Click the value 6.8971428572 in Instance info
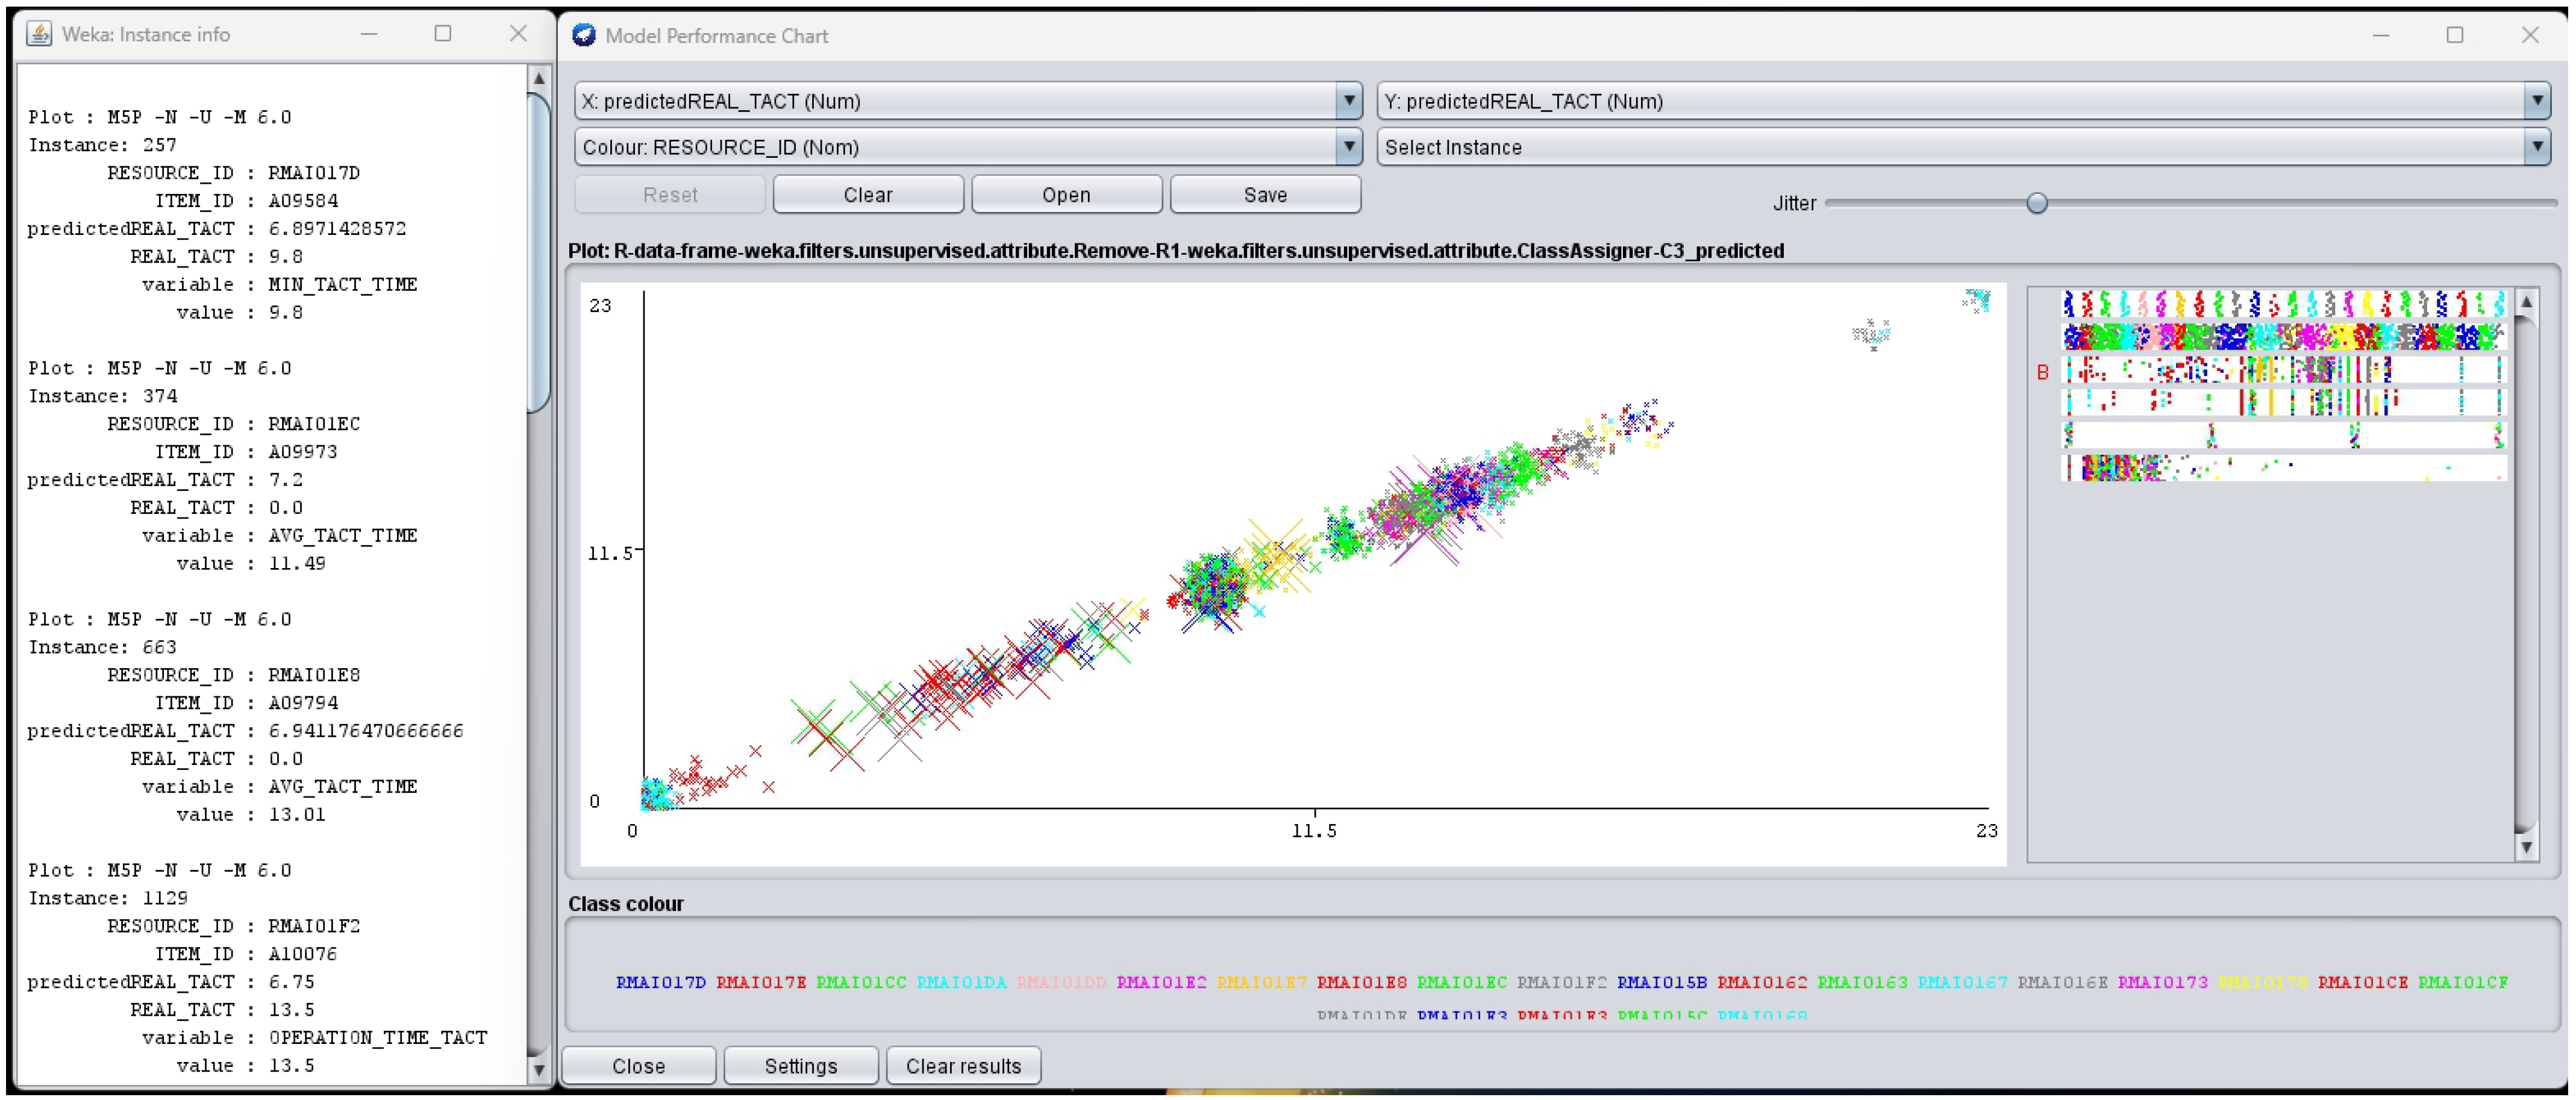This screenshot has width=2576, height=1100. (x=337, y=229)
